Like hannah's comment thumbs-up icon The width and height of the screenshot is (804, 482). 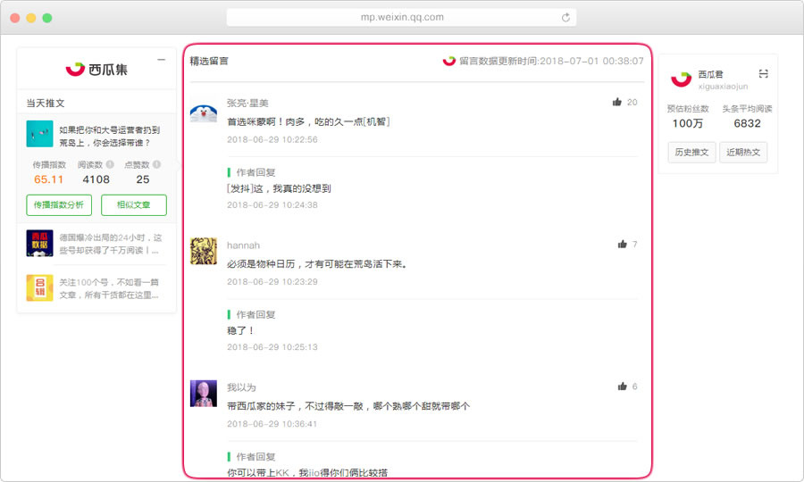click(622, 244)
